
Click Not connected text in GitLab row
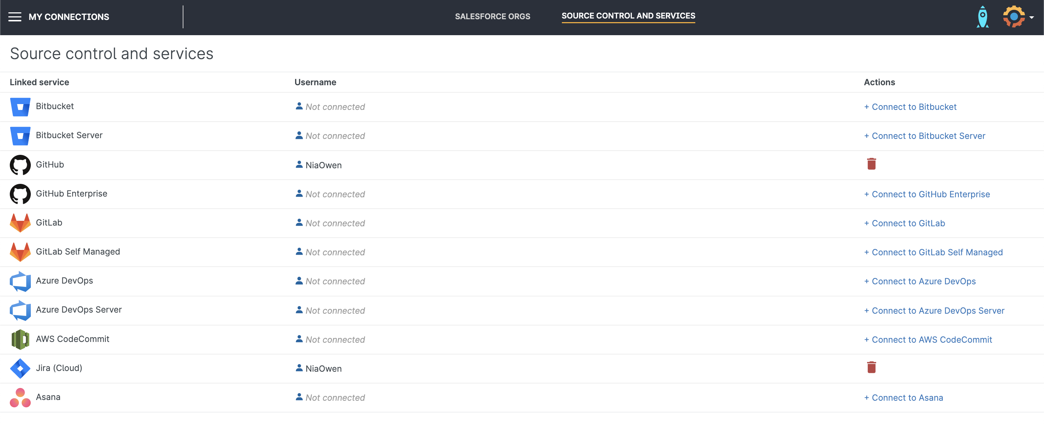point(335,223)
